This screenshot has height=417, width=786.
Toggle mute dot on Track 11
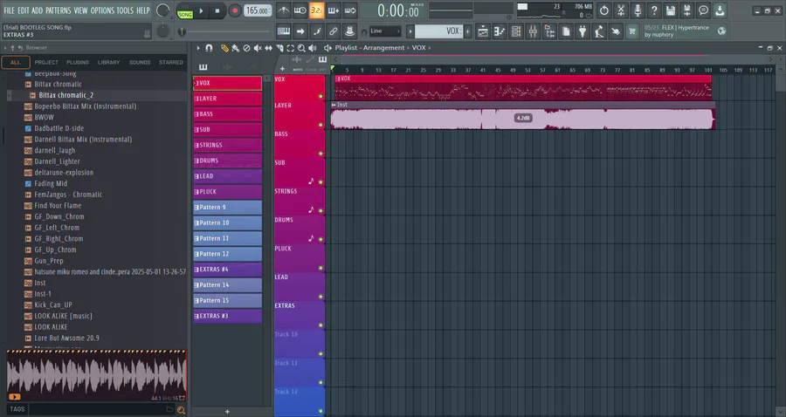point(321,382)
